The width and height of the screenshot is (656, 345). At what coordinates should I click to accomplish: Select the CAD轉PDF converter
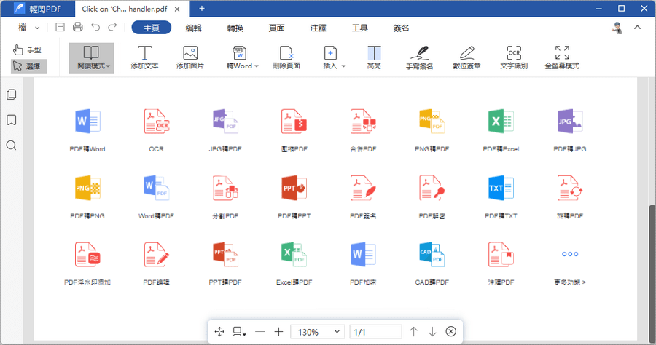[x=432, y=263]
